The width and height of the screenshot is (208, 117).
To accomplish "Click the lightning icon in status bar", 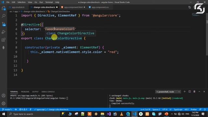I will 31,110.
